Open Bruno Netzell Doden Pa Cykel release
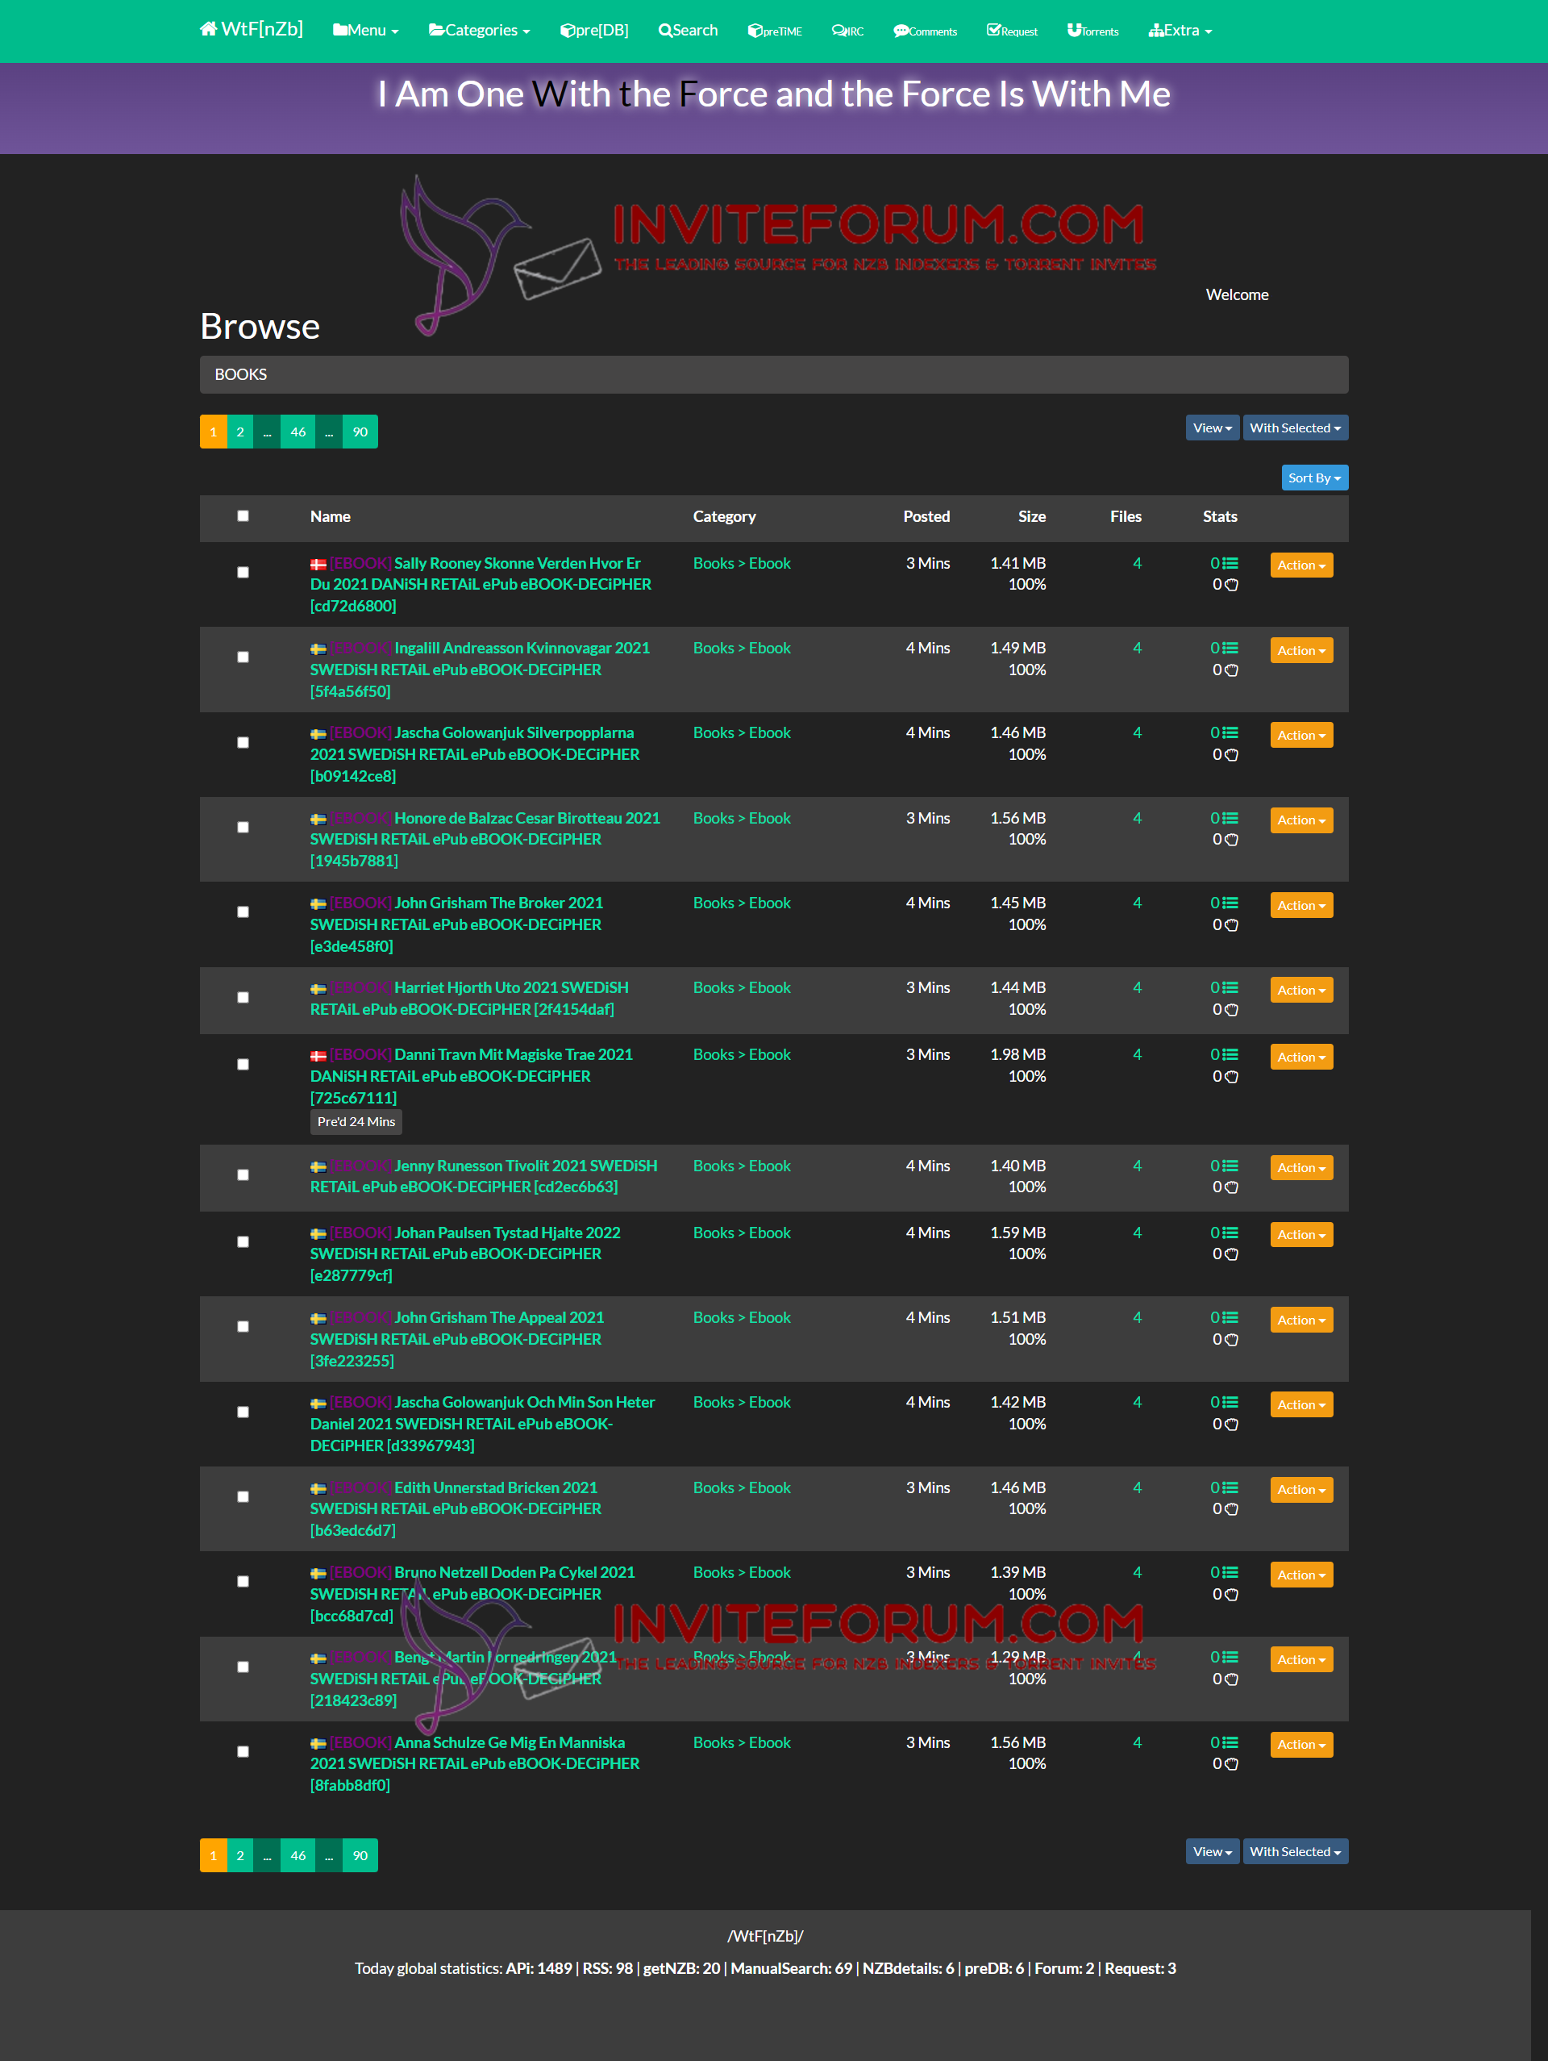Image resolution: width=1548 pixels, height=2061 pixels. (472, 1594)
